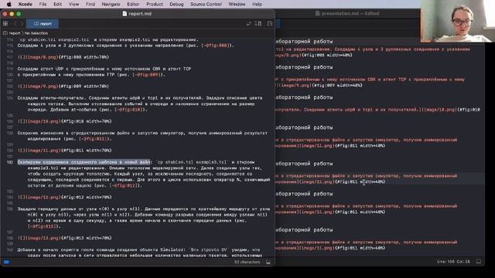The width and height of the screenshot is (495, 278).
Task: Click the -@fig:012 reference text
Action: tap(124, 185)
